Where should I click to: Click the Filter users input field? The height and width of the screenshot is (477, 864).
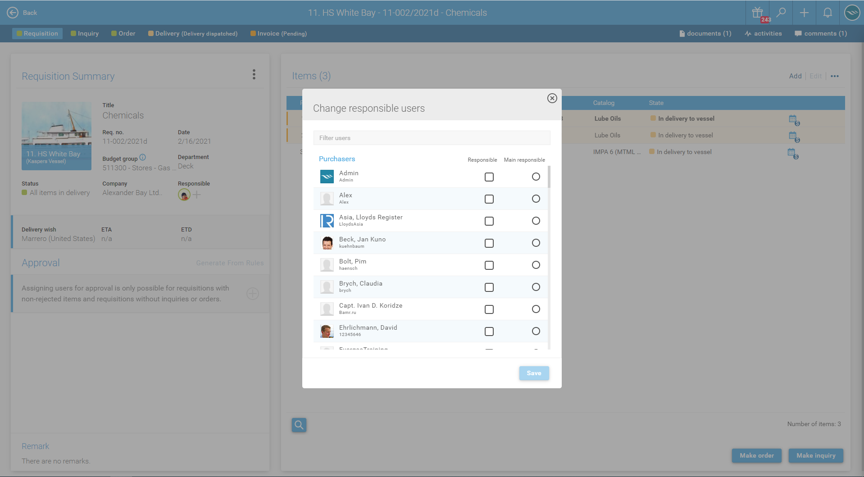coord(432,138)
